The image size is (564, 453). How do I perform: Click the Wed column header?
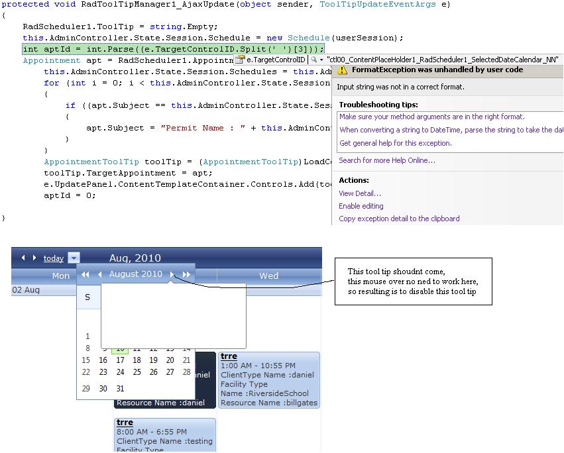[268, 276]
